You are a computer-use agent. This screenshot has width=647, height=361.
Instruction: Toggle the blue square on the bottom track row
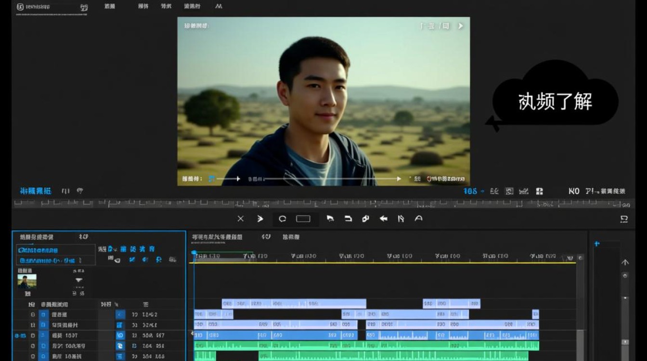tap(43, 357)
